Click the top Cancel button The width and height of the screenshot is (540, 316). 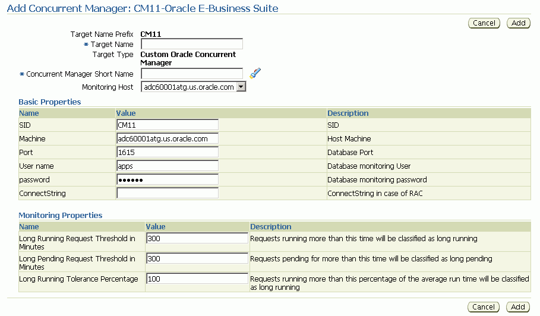pos(484,23)
